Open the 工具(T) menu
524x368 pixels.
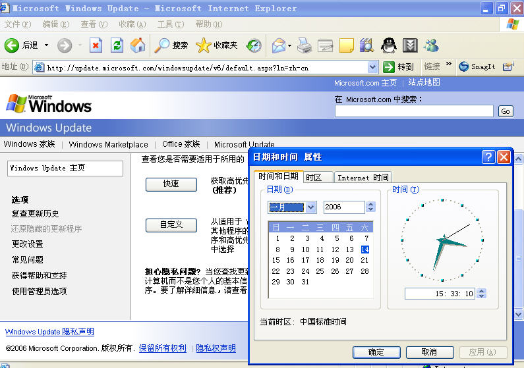(x=171, y=24)
